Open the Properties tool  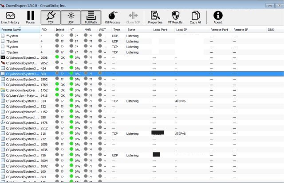tap(155, 18)
